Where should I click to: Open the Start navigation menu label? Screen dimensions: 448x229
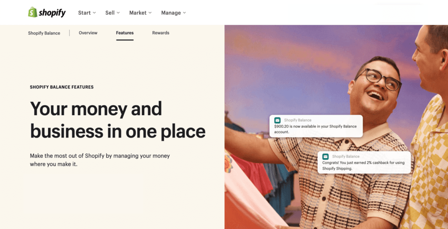coord(84,13)
